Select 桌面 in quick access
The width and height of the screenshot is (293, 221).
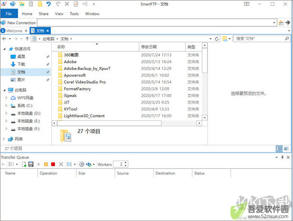click(x=21, y=57)
